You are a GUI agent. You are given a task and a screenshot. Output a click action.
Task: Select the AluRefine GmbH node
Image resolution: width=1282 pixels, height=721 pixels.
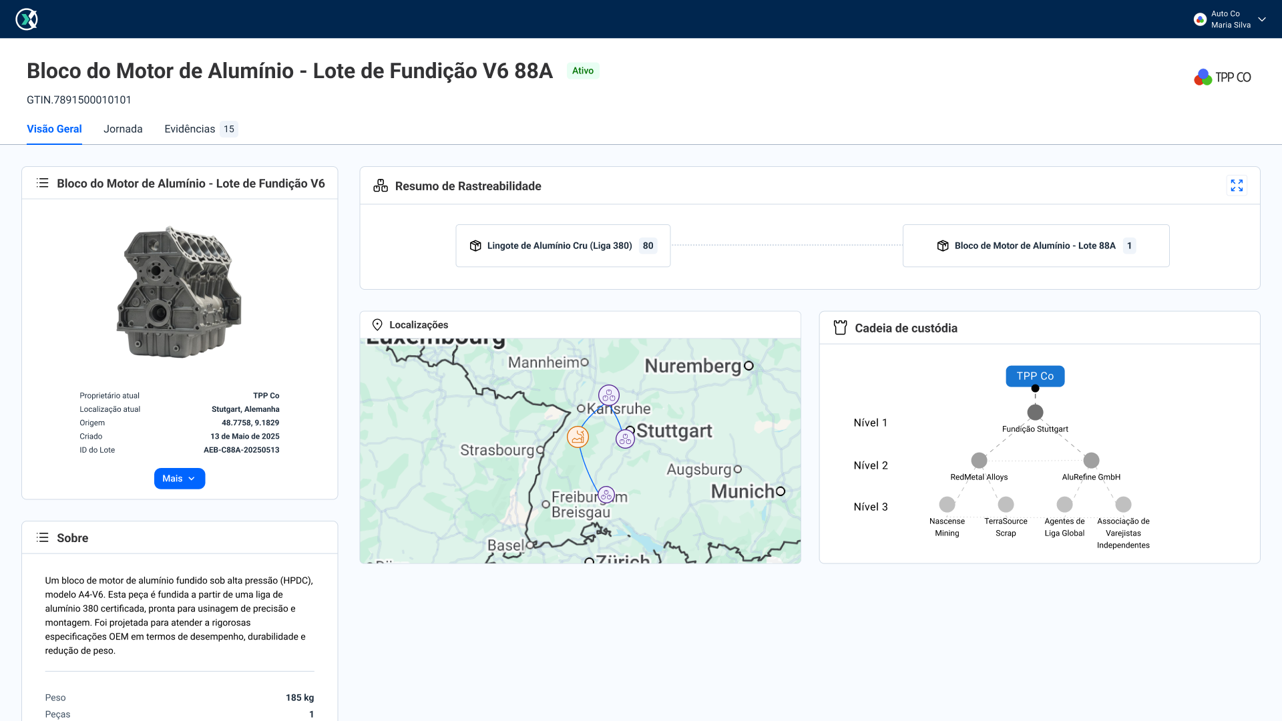pos(1091,461)
